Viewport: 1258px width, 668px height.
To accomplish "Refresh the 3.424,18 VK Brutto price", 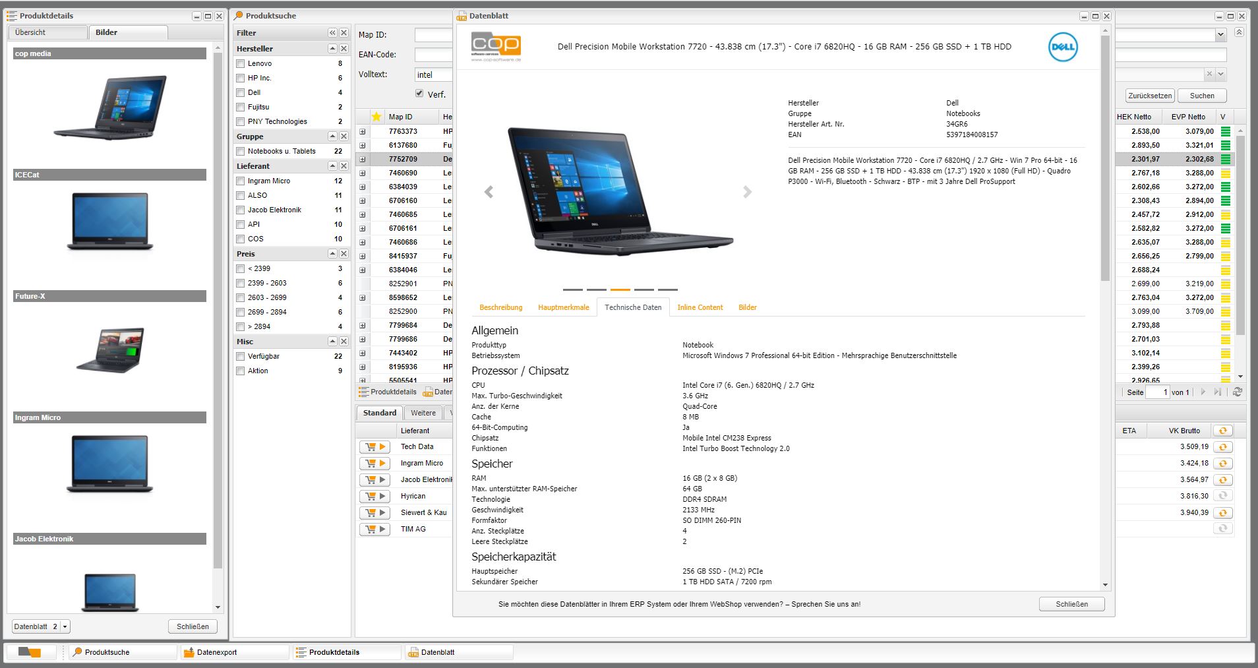I will click(1222, 464).
